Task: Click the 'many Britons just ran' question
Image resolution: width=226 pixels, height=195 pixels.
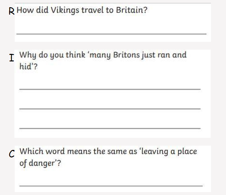Action: (x=103, y=60)
